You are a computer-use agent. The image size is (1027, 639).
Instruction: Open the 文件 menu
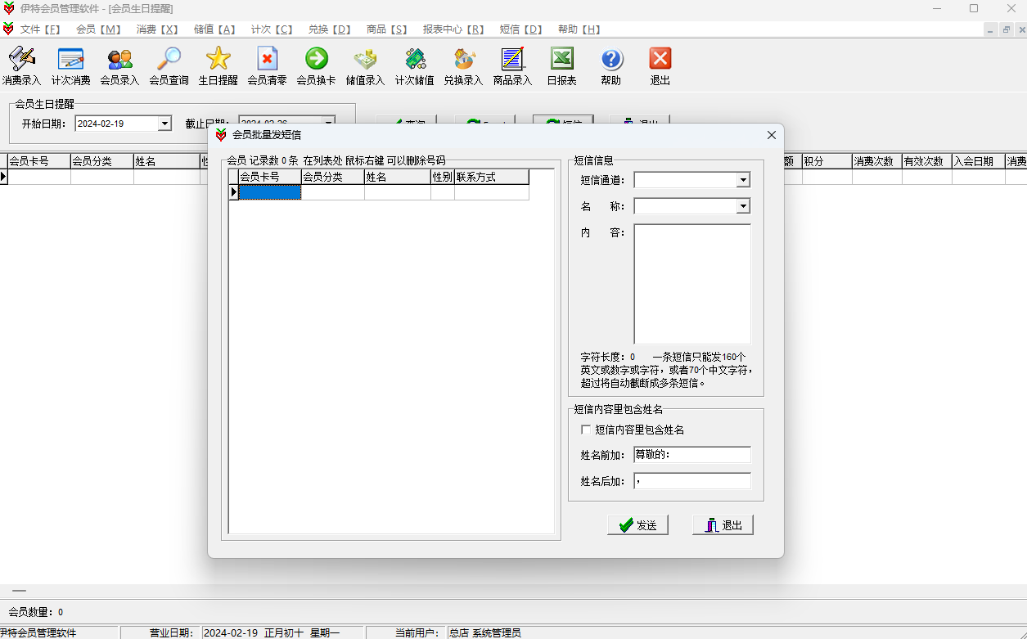coord(40,29)
